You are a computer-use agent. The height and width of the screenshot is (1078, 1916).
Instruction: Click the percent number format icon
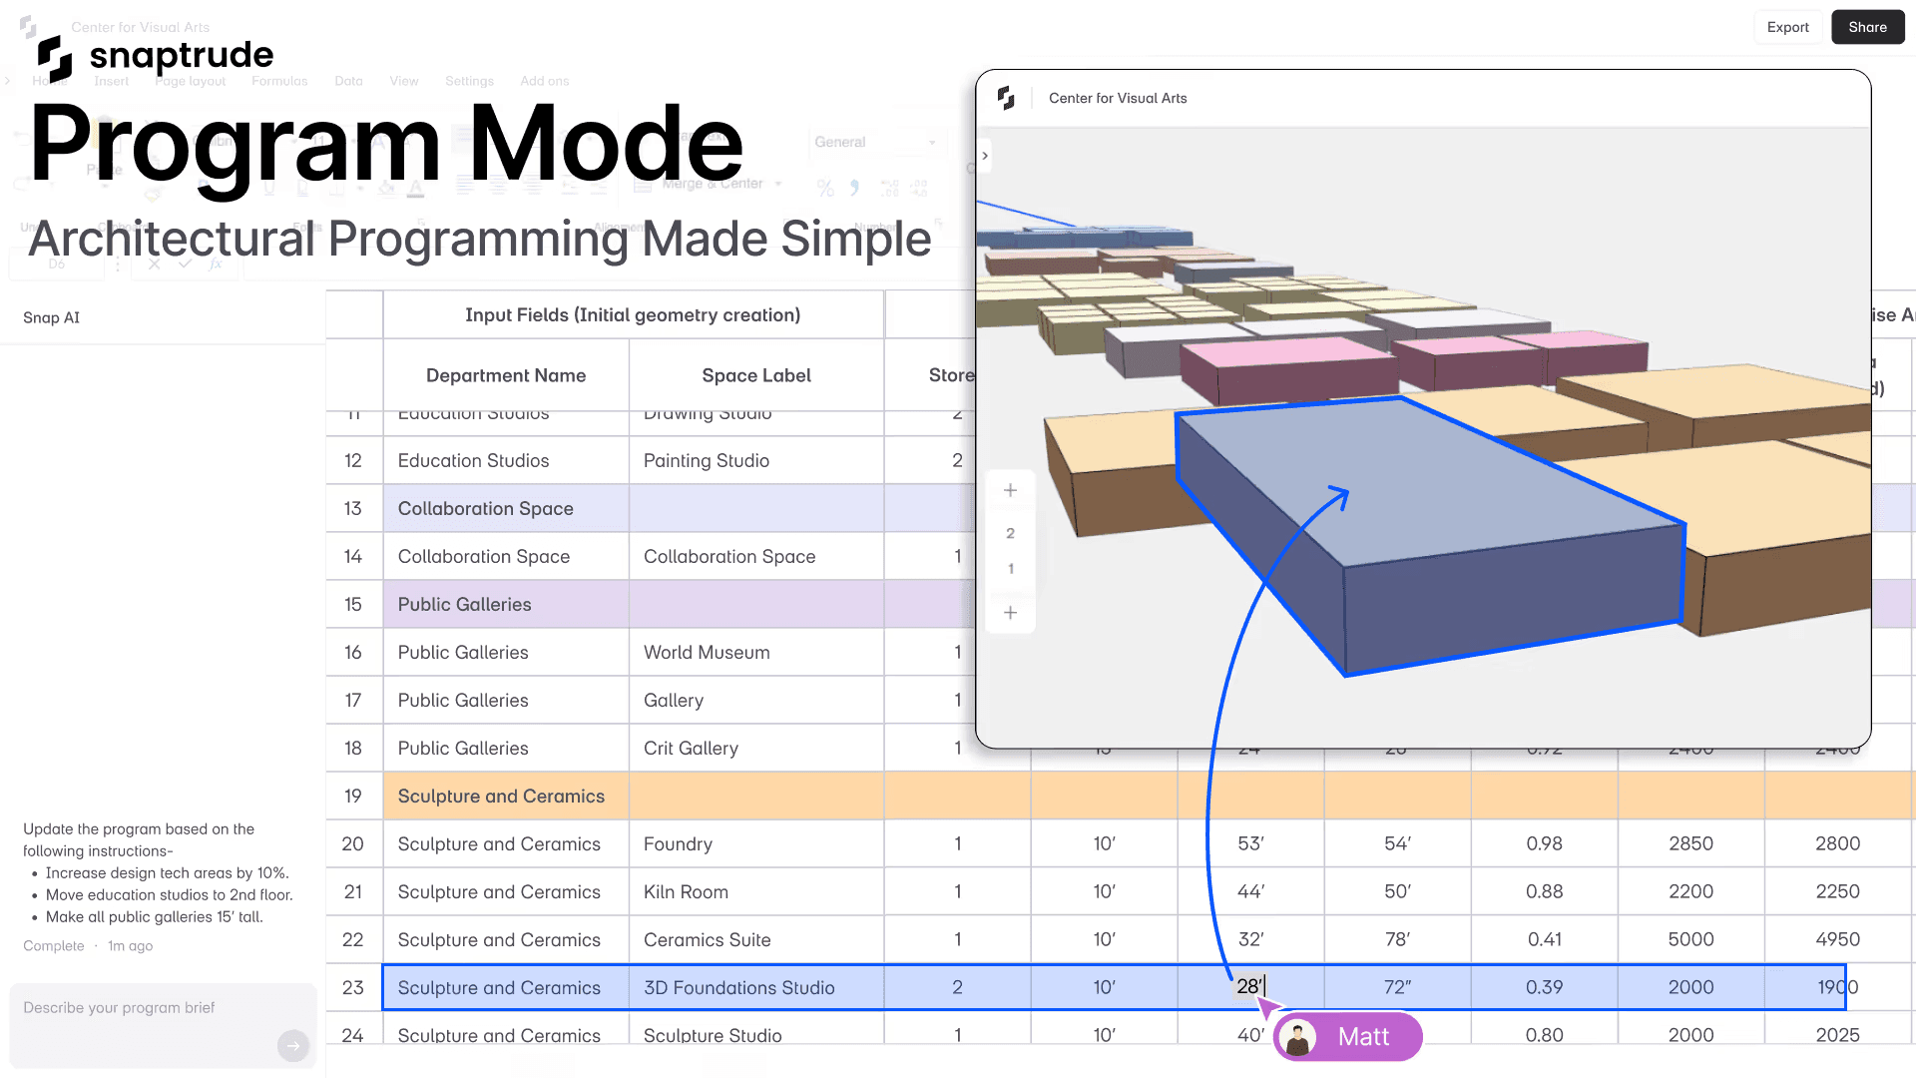coord(824,187)
